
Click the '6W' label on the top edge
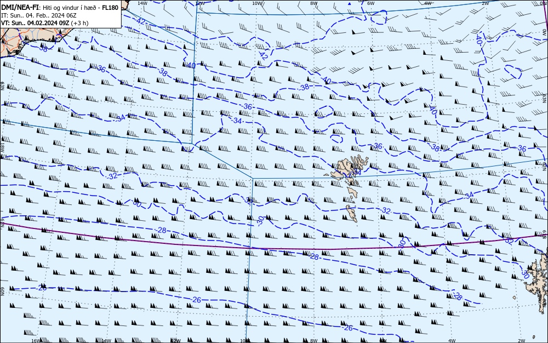pos(371,3)
